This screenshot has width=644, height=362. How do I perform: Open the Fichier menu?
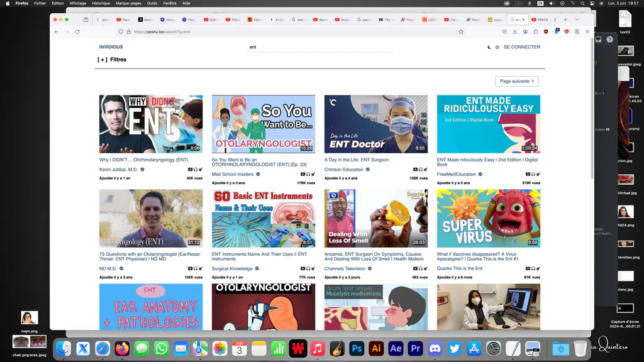pos(40,3)
